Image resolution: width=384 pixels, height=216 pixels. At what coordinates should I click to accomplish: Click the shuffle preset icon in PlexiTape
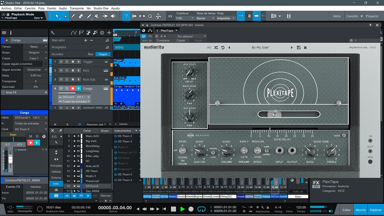click(x=216, y=48)
